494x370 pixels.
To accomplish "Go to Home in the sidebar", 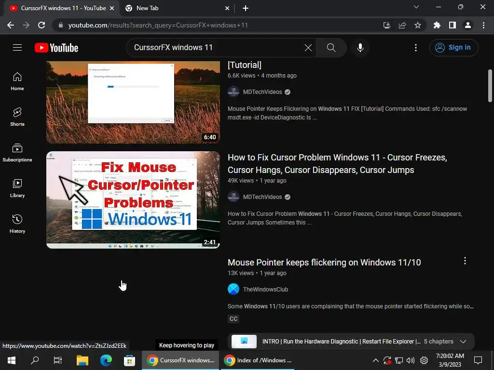I will (x=17, y=81).
